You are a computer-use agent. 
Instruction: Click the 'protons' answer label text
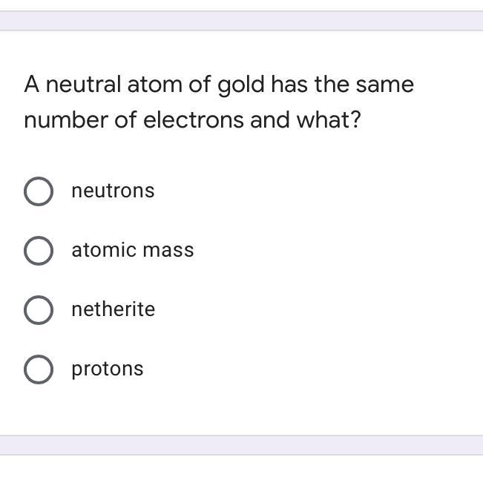point(107,369)
